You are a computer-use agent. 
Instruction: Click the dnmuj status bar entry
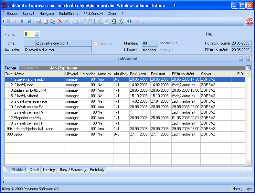238,189
